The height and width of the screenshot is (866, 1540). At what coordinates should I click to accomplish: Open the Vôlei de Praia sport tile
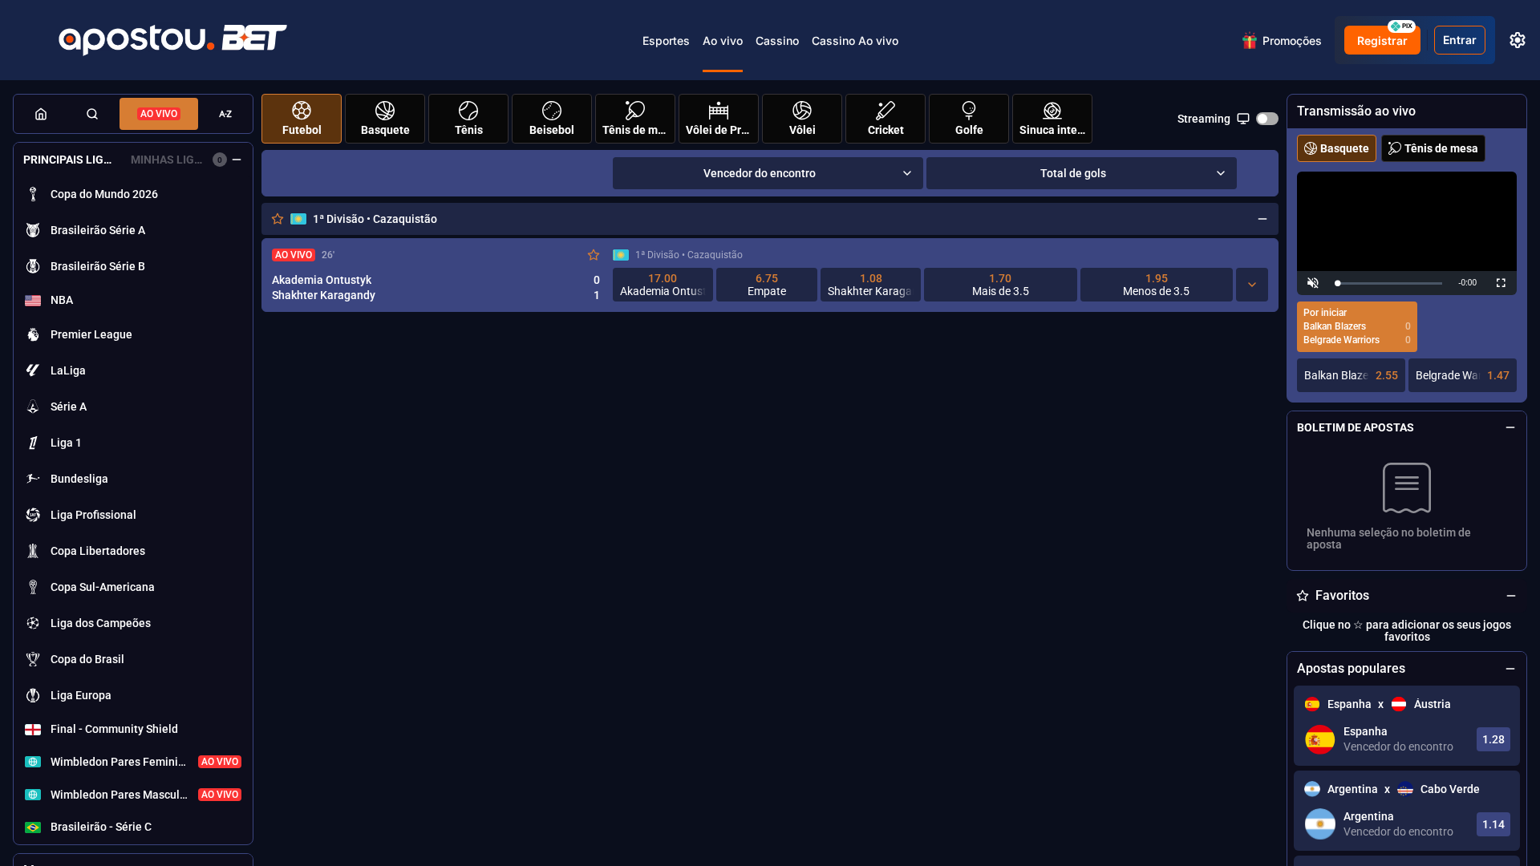coord(719,119)
